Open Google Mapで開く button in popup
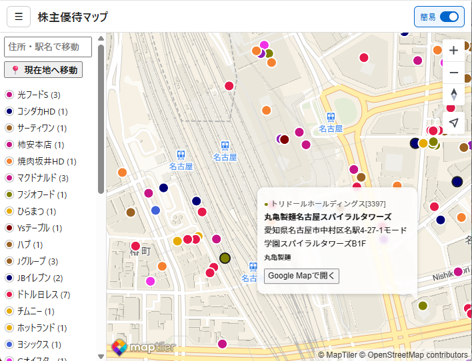 point(301,276)
